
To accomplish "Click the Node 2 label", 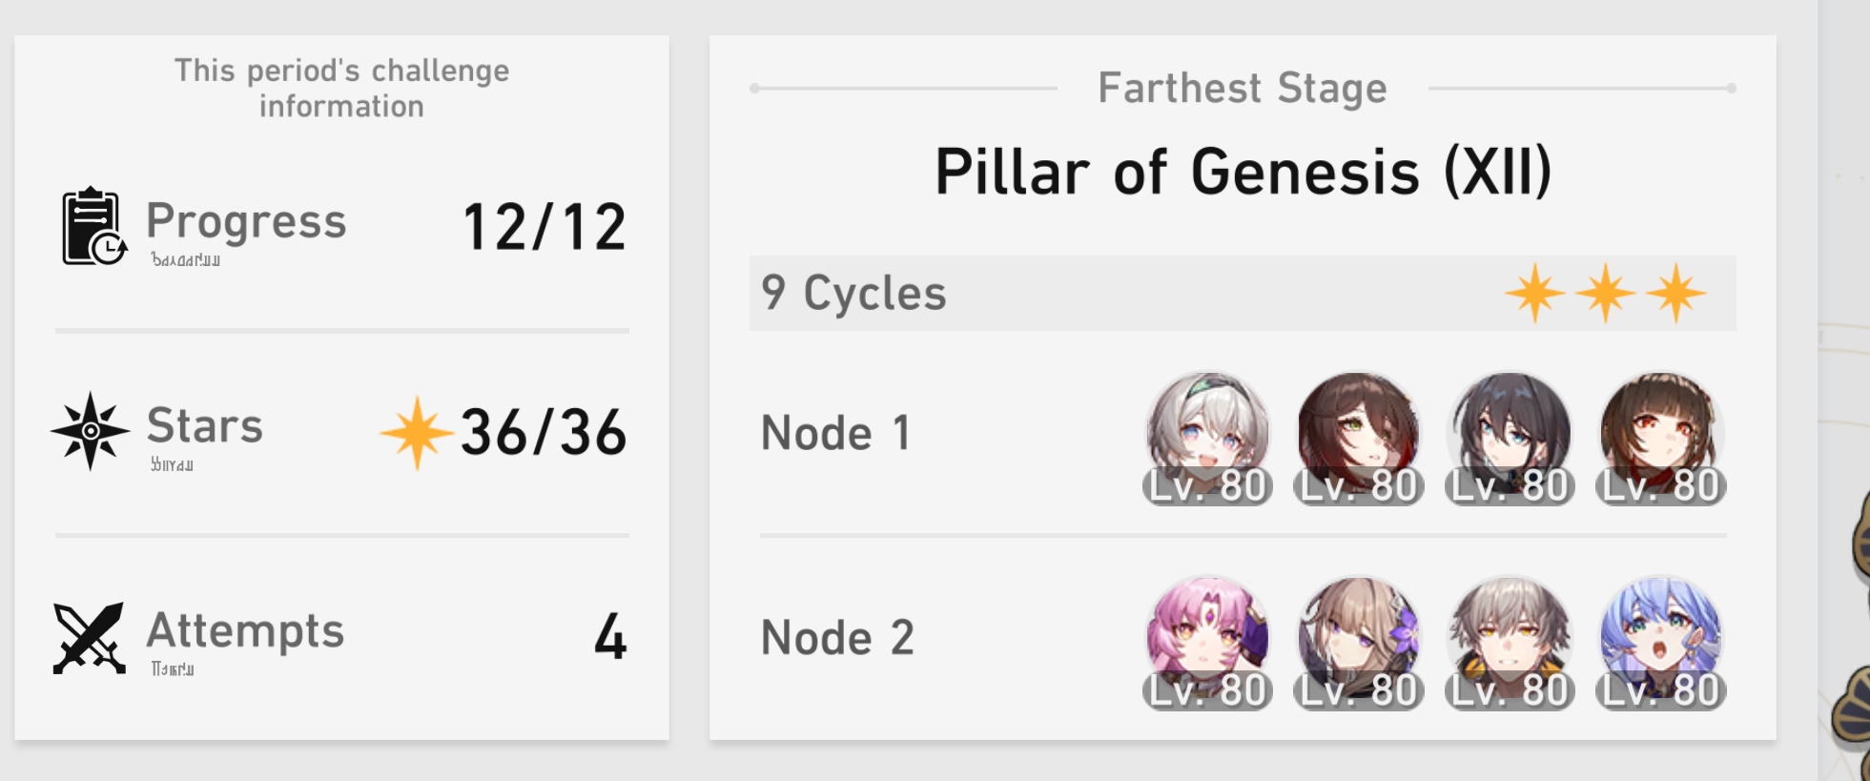I will pyautogui.click(x=837, y=637).
